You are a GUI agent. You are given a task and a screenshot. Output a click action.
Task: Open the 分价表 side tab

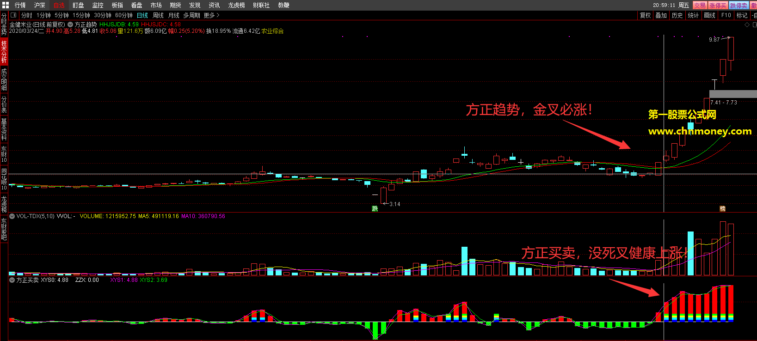[x=4, y=104]
